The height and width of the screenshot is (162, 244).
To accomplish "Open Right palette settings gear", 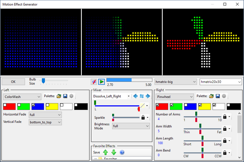I will pos(224,96).
